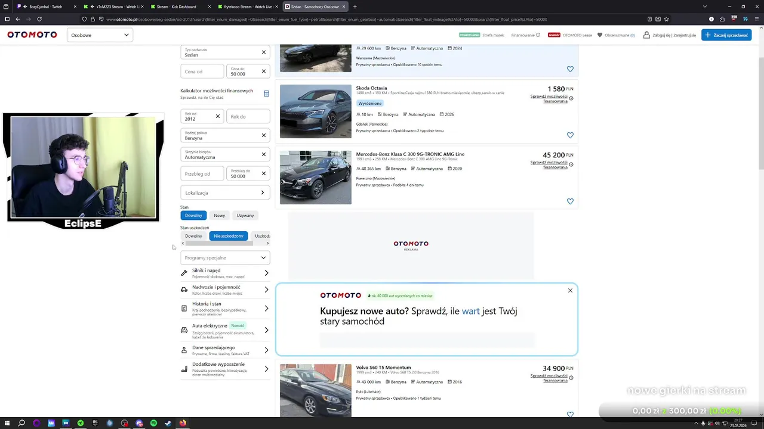Viewport: 764px width, 429px height.
Task: Clear the Rok od 2012 filter
Action: coord(217,116)
